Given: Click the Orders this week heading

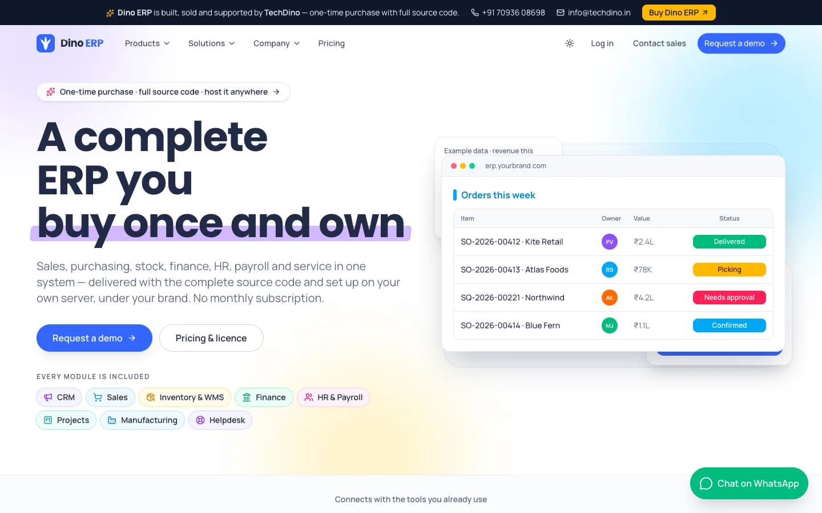Looking at the screenshot, I should click(x=498, y=195).
